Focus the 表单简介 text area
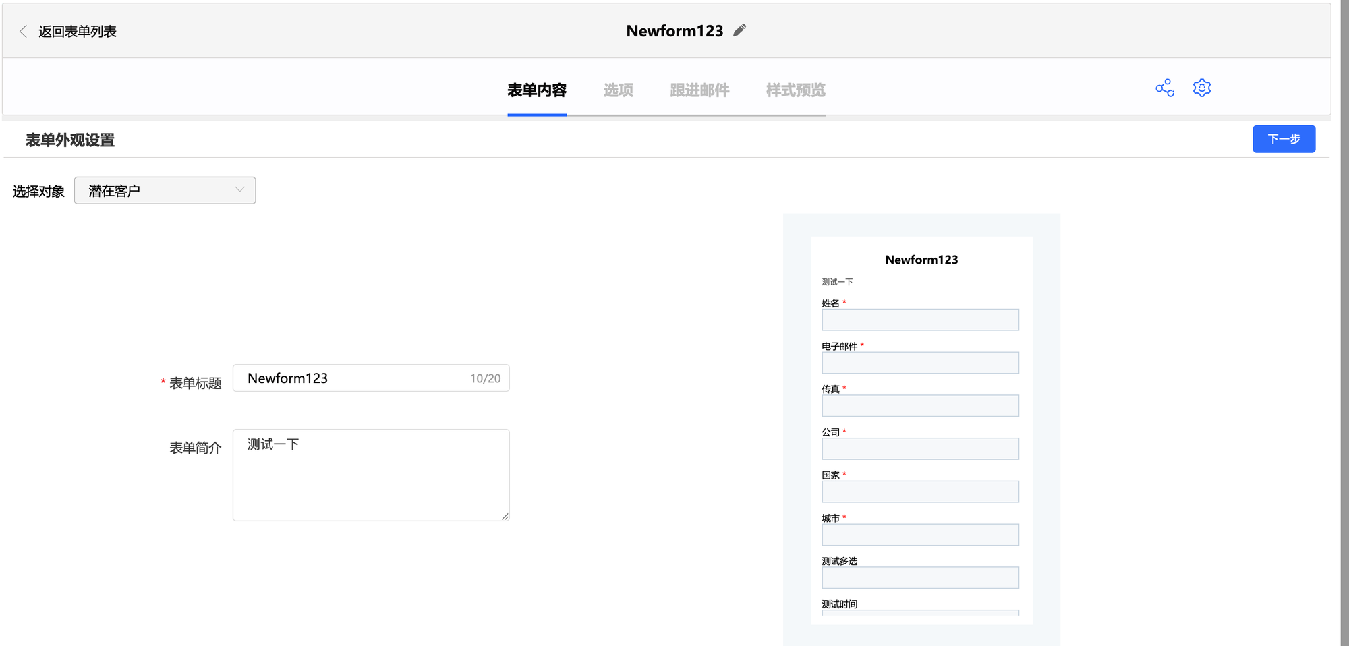 point(371,475)
